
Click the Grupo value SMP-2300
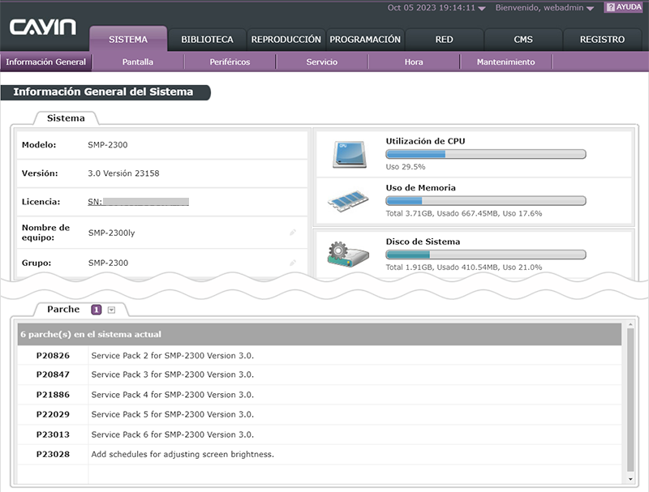108,263
